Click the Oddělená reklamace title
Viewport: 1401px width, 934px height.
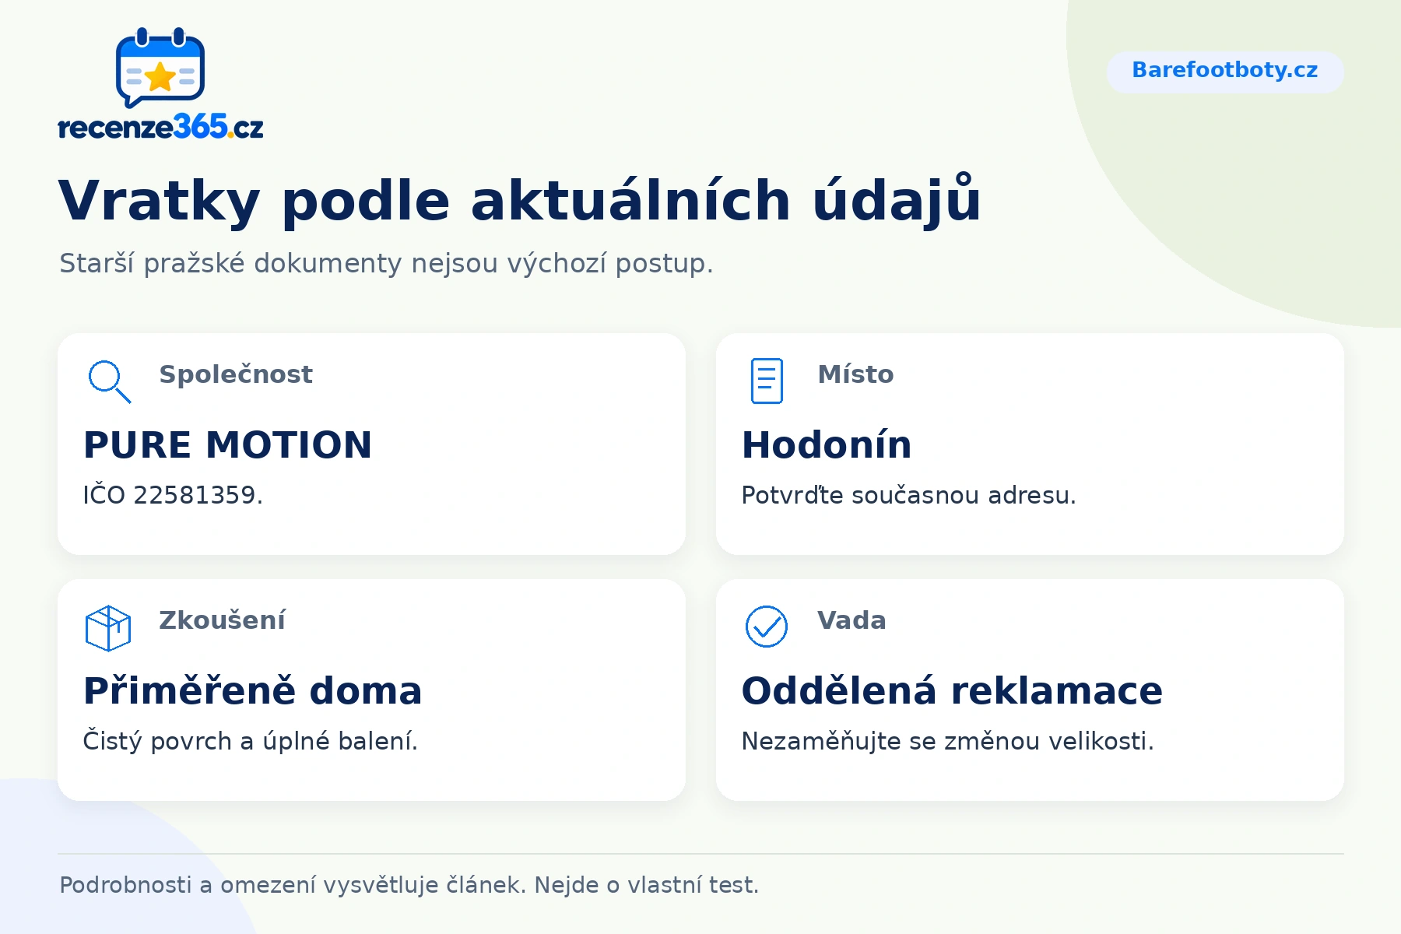pyautogui.click(x=952, y=690)
